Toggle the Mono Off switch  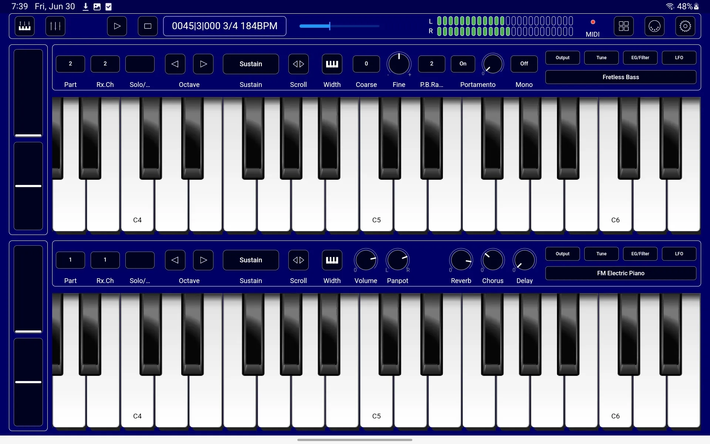pos(524,64)
